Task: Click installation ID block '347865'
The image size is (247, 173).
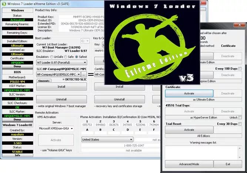Action: [127, 125]
